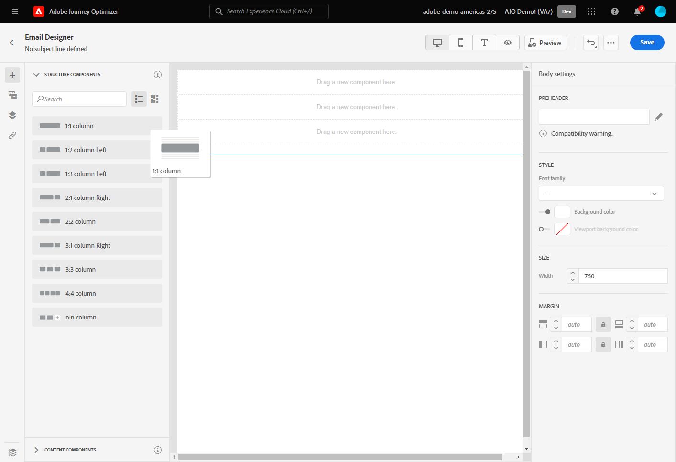Click the undo arrow button

591,43
